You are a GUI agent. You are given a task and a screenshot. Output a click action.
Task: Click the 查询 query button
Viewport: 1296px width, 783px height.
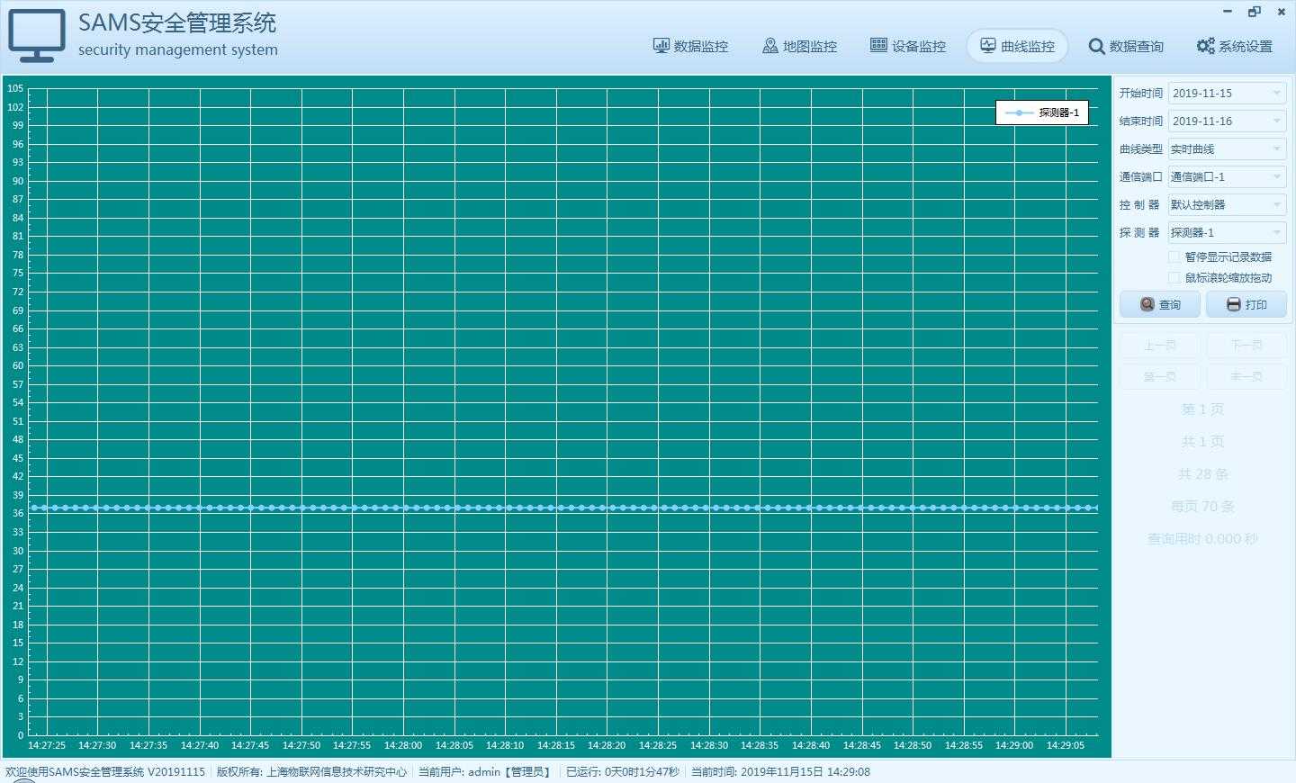click(1160, 304)
